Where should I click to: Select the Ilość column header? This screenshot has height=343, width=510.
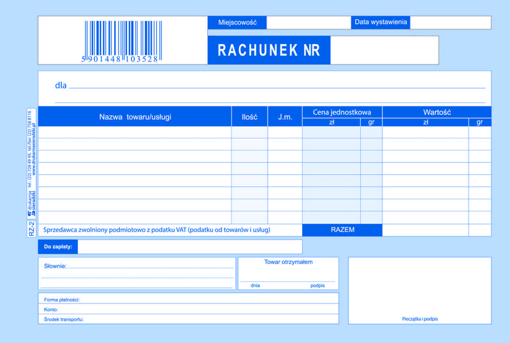click(249, 117)
